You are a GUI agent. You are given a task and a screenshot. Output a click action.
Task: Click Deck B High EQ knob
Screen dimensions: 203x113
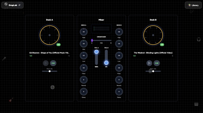(119, 32)
